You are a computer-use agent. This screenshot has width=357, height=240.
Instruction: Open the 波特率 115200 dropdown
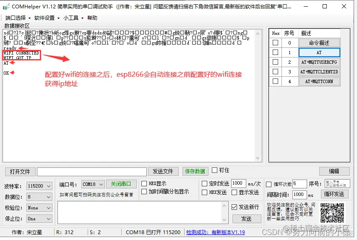coord(39,186)
